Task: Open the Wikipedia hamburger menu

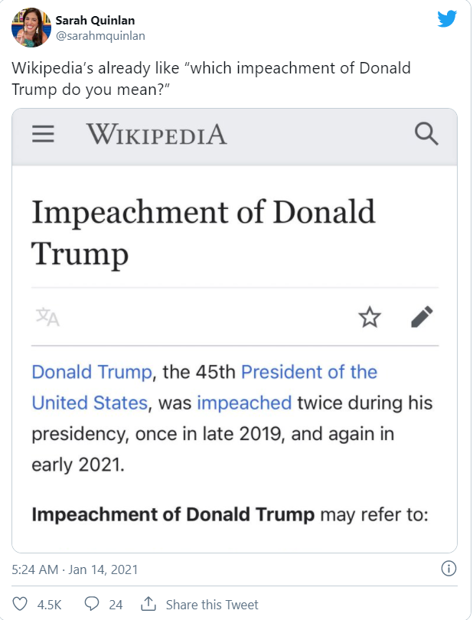Action: (x=43, y=134)
